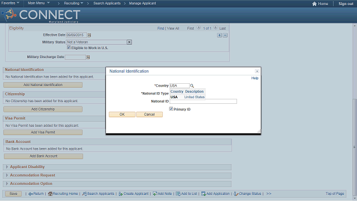Click the Add to List icon

pyautogui.click(x=178, y=194)
